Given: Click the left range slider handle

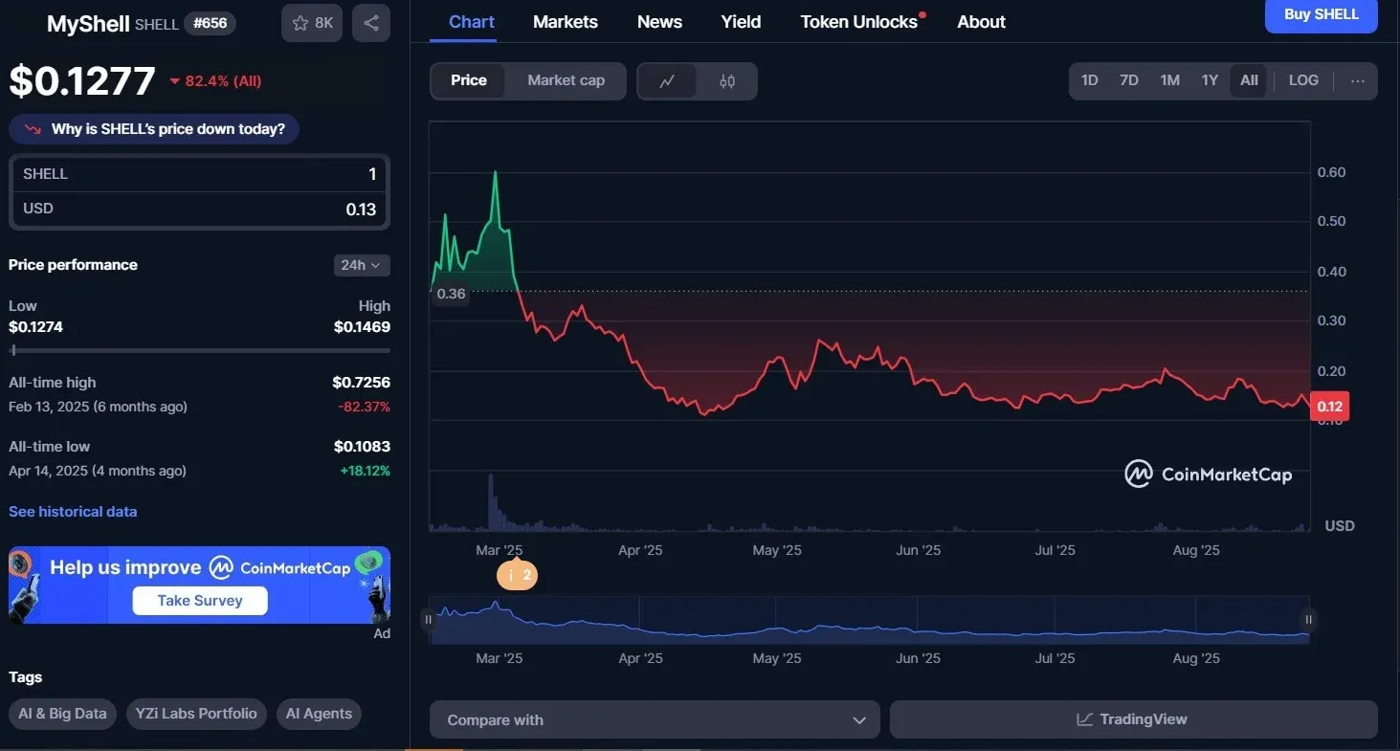Looking at the screenshot, I should coord(429,620).
